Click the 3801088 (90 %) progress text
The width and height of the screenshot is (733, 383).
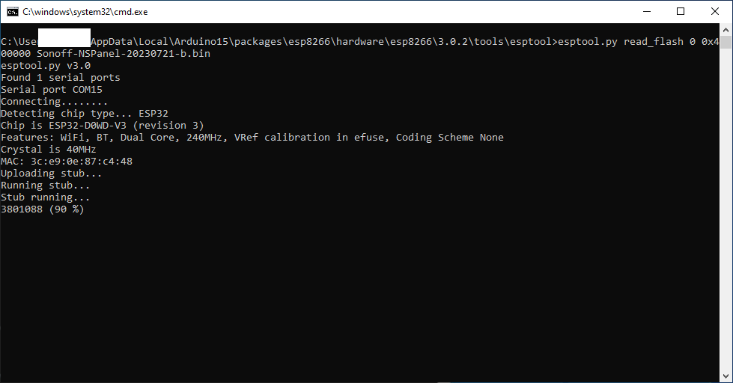coord(43,209)
